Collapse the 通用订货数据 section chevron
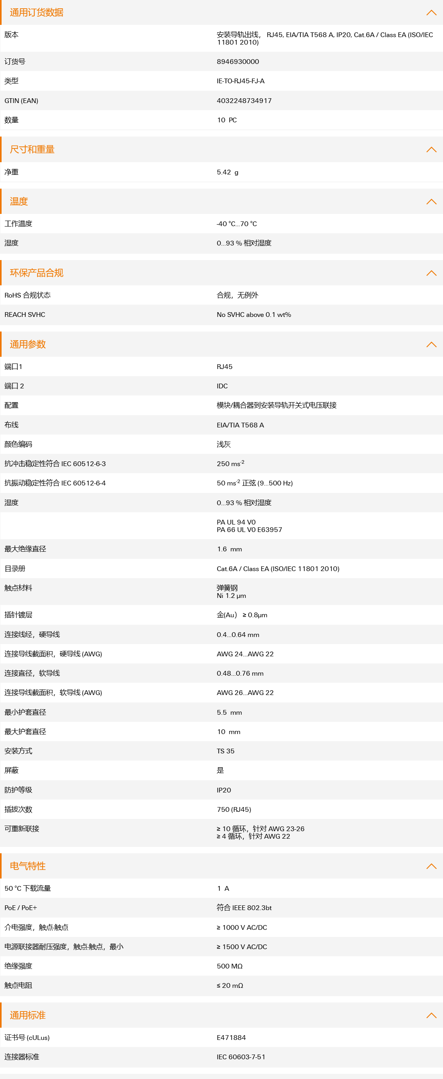Screen dimensions: 443x1079 pos(431,13)
